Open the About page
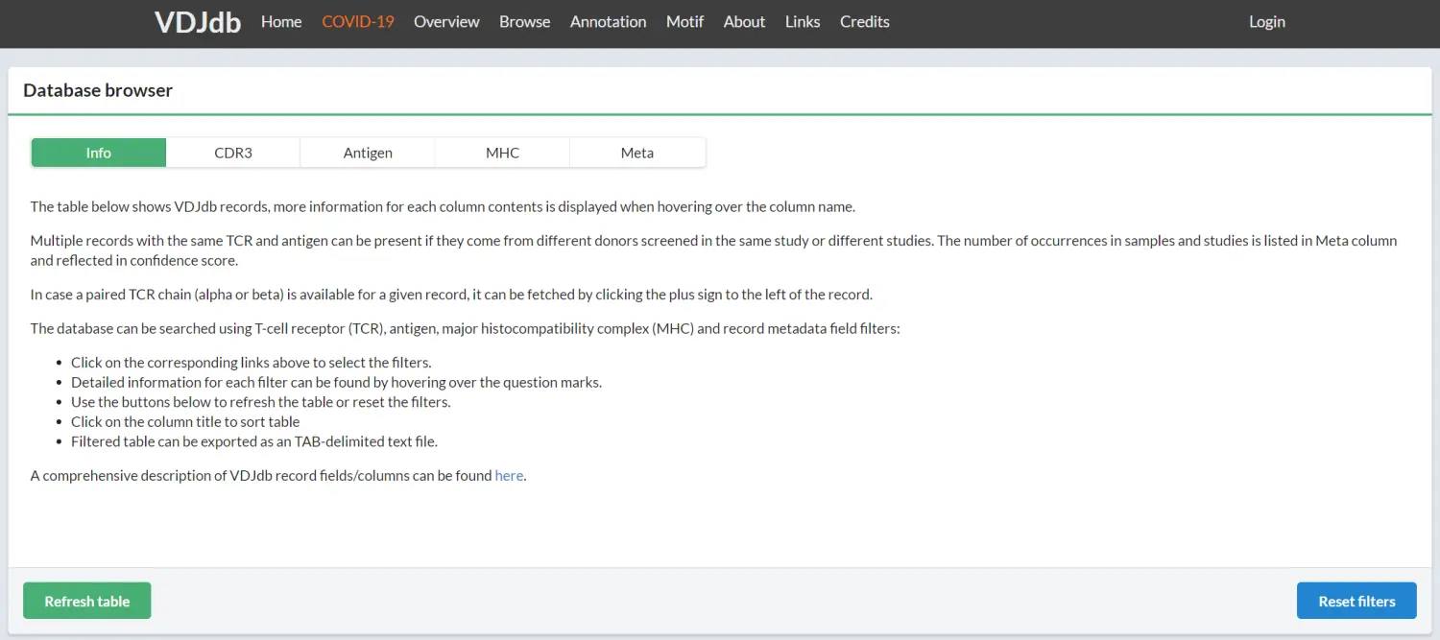 745,21
